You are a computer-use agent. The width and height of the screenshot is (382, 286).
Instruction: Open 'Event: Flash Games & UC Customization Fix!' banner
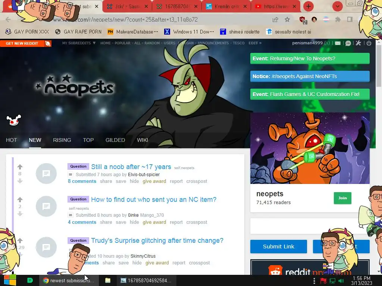pyautogui.click(x=310, y=94)
